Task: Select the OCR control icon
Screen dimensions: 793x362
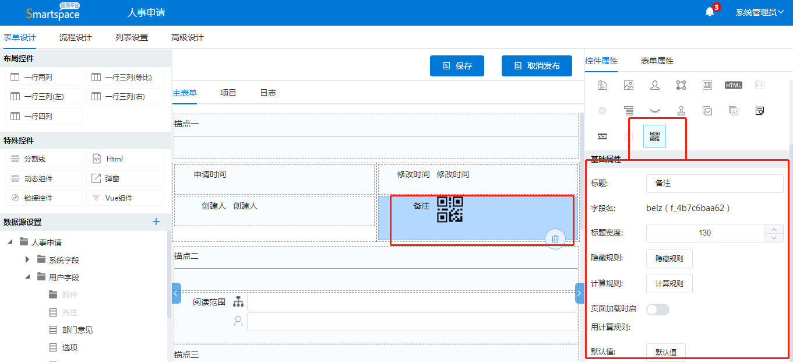Action: coord(602,136)
